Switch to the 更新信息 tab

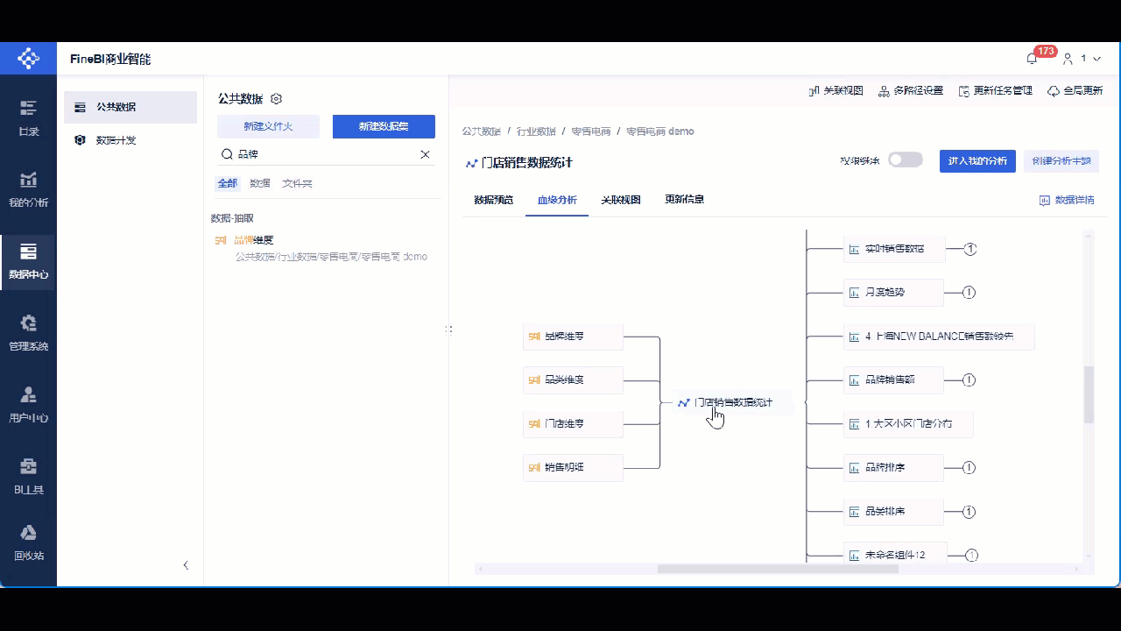point(684,200)
